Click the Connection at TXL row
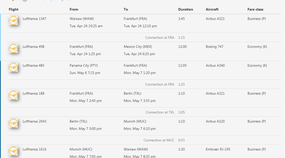This screenshot has height=158, width=285. click(x=144, y=112)
